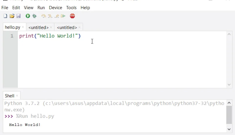Image resolution: width=235 pixels, height=135 pixels.
Task: Open a file using the folder icon
Action: 12,16
